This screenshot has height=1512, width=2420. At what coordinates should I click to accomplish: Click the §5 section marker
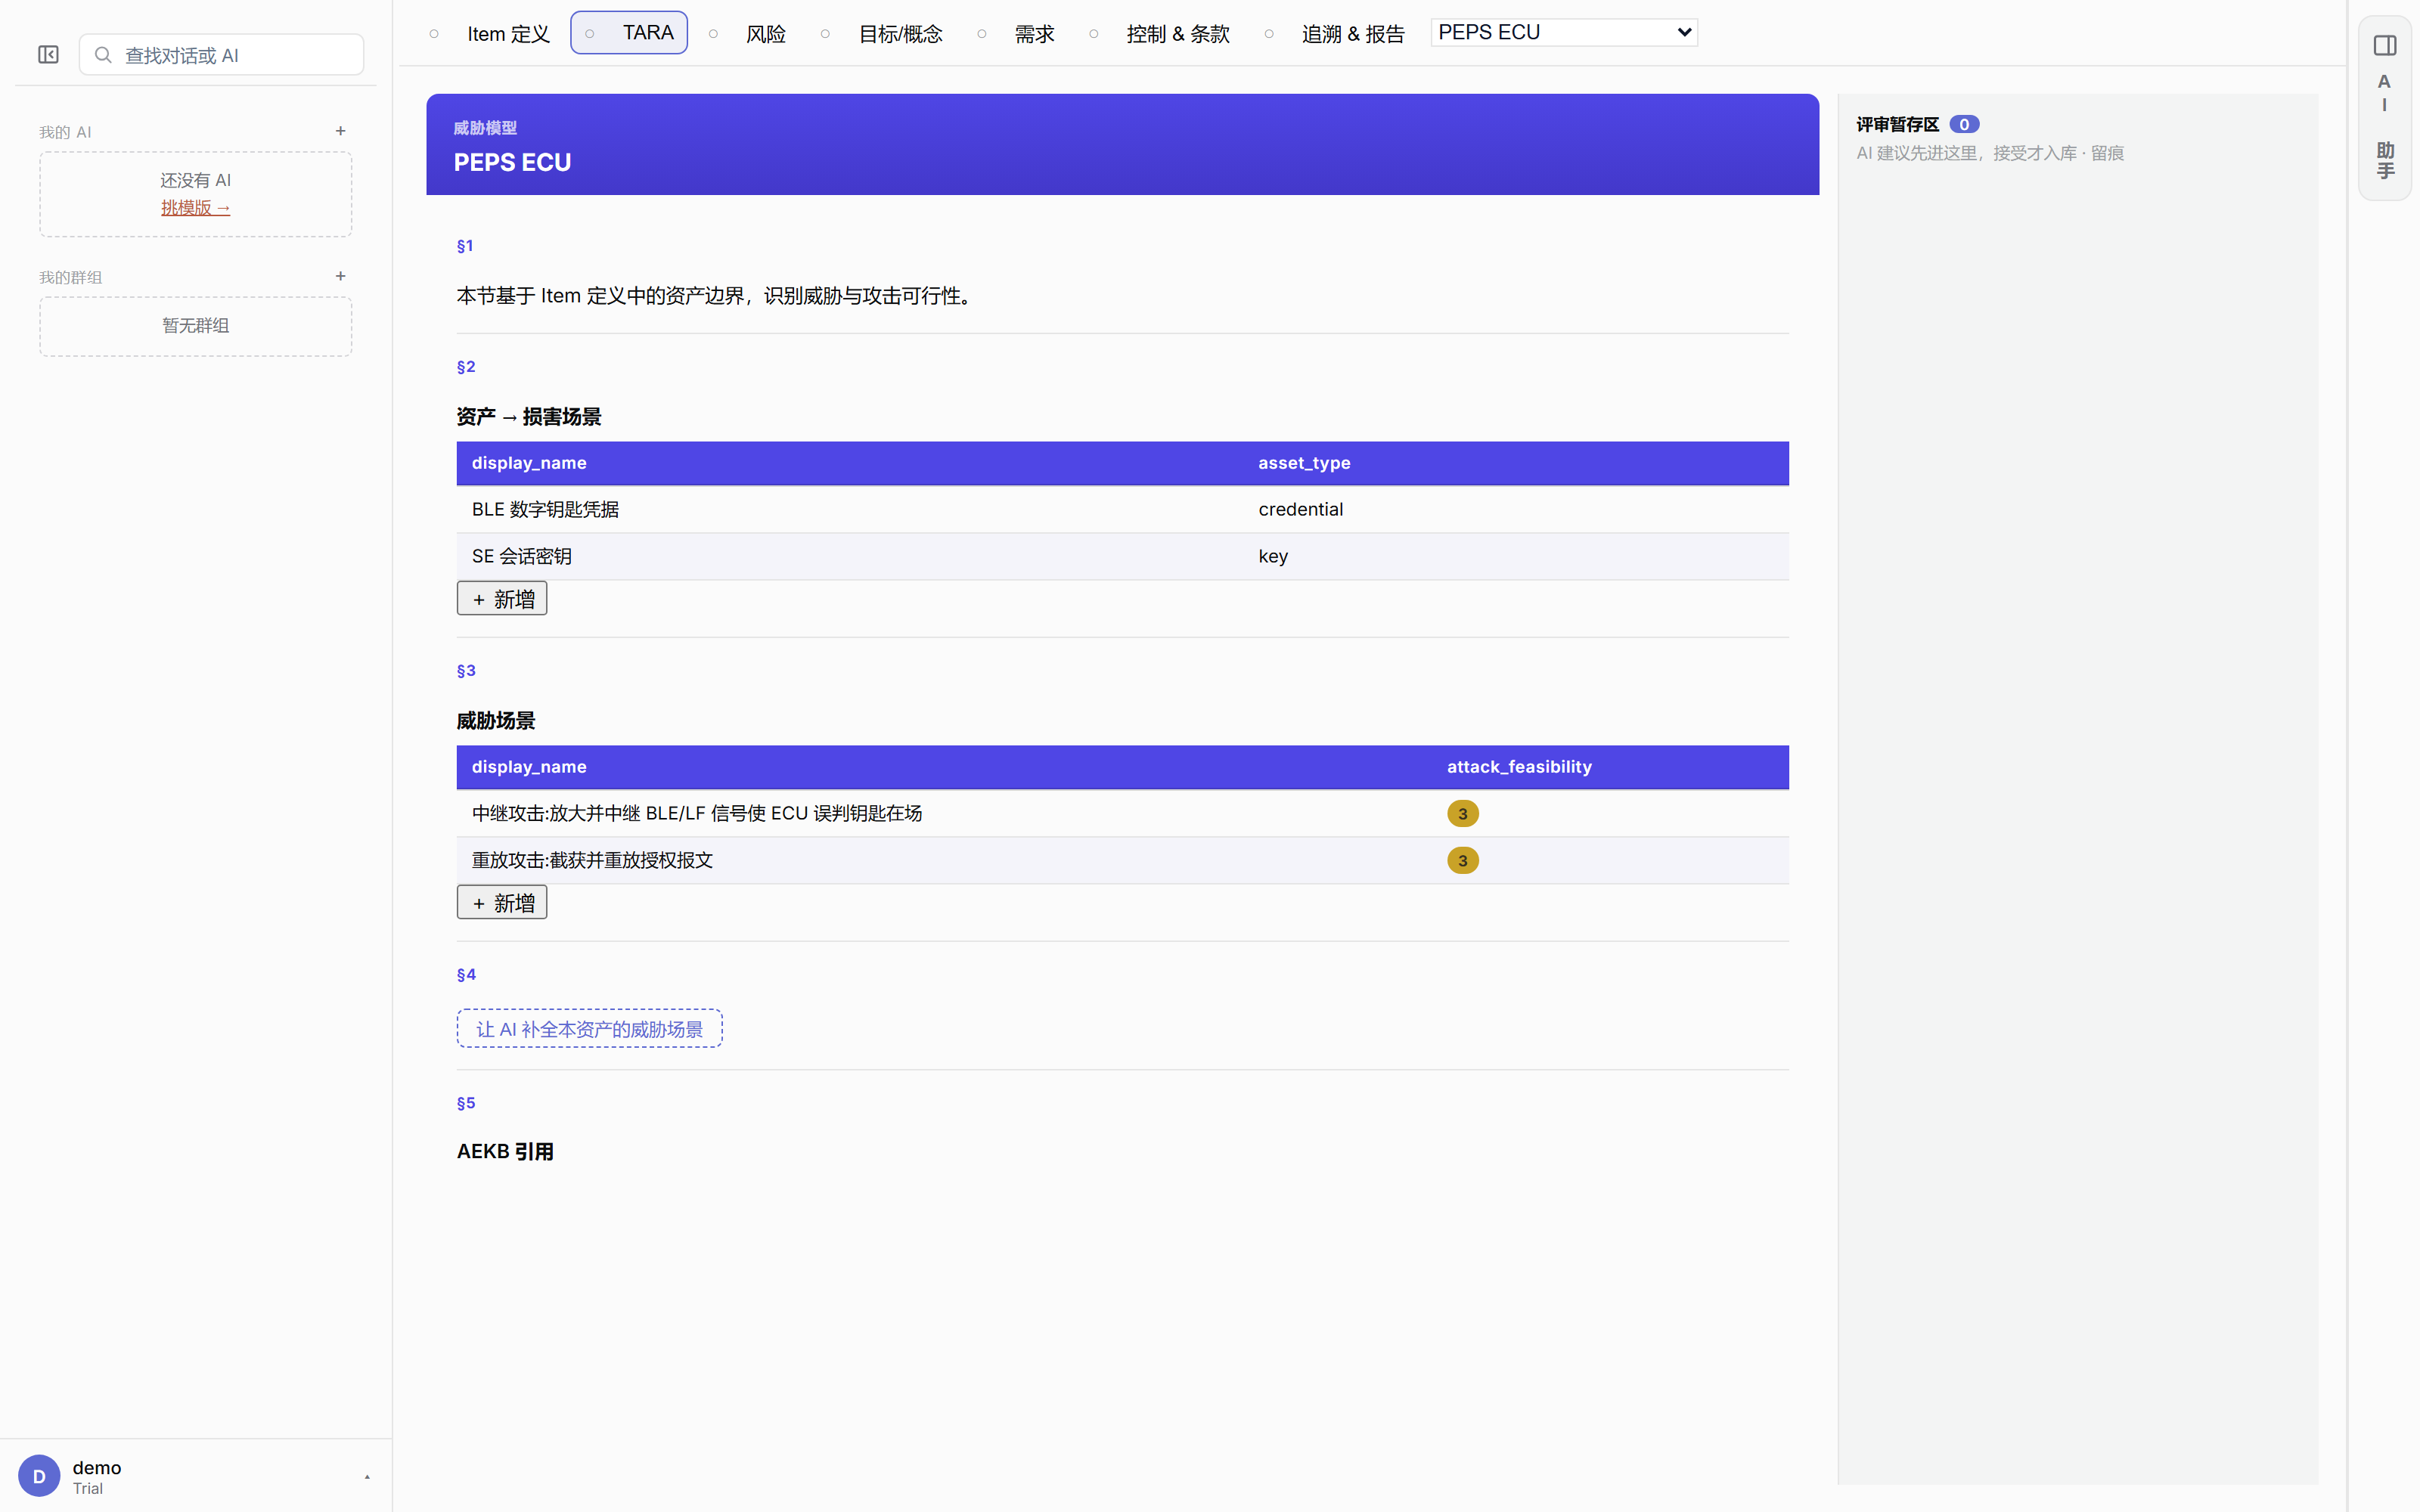point(466,1103)
